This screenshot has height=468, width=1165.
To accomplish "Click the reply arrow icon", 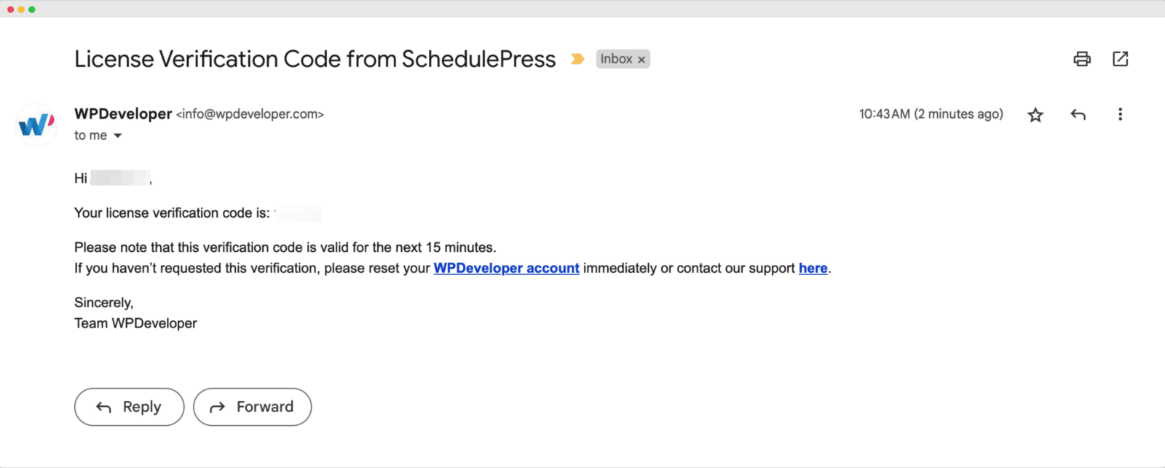I will pos(1078,114).
